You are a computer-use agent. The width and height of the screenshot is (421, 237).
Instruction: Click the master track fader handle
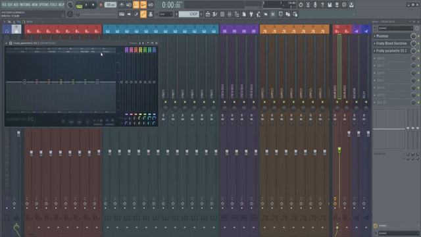18,133
